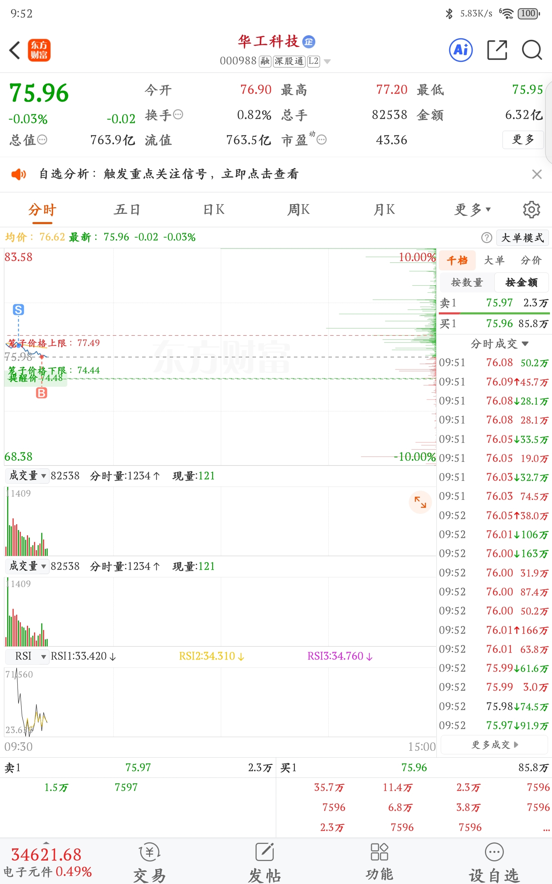Tap 买1 75.96 85.8万 row in side panel
Image resolution: width=552 pixels, height=884 pixels.
point(494,324)
